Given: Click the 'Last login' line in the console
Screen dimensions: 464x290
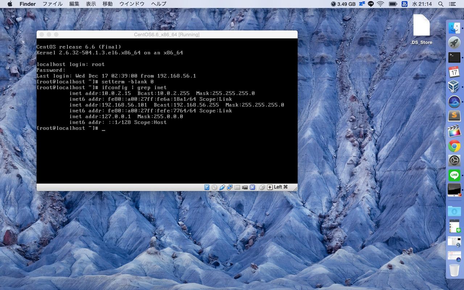Looking at the screenshot, I should pos(116,76).
